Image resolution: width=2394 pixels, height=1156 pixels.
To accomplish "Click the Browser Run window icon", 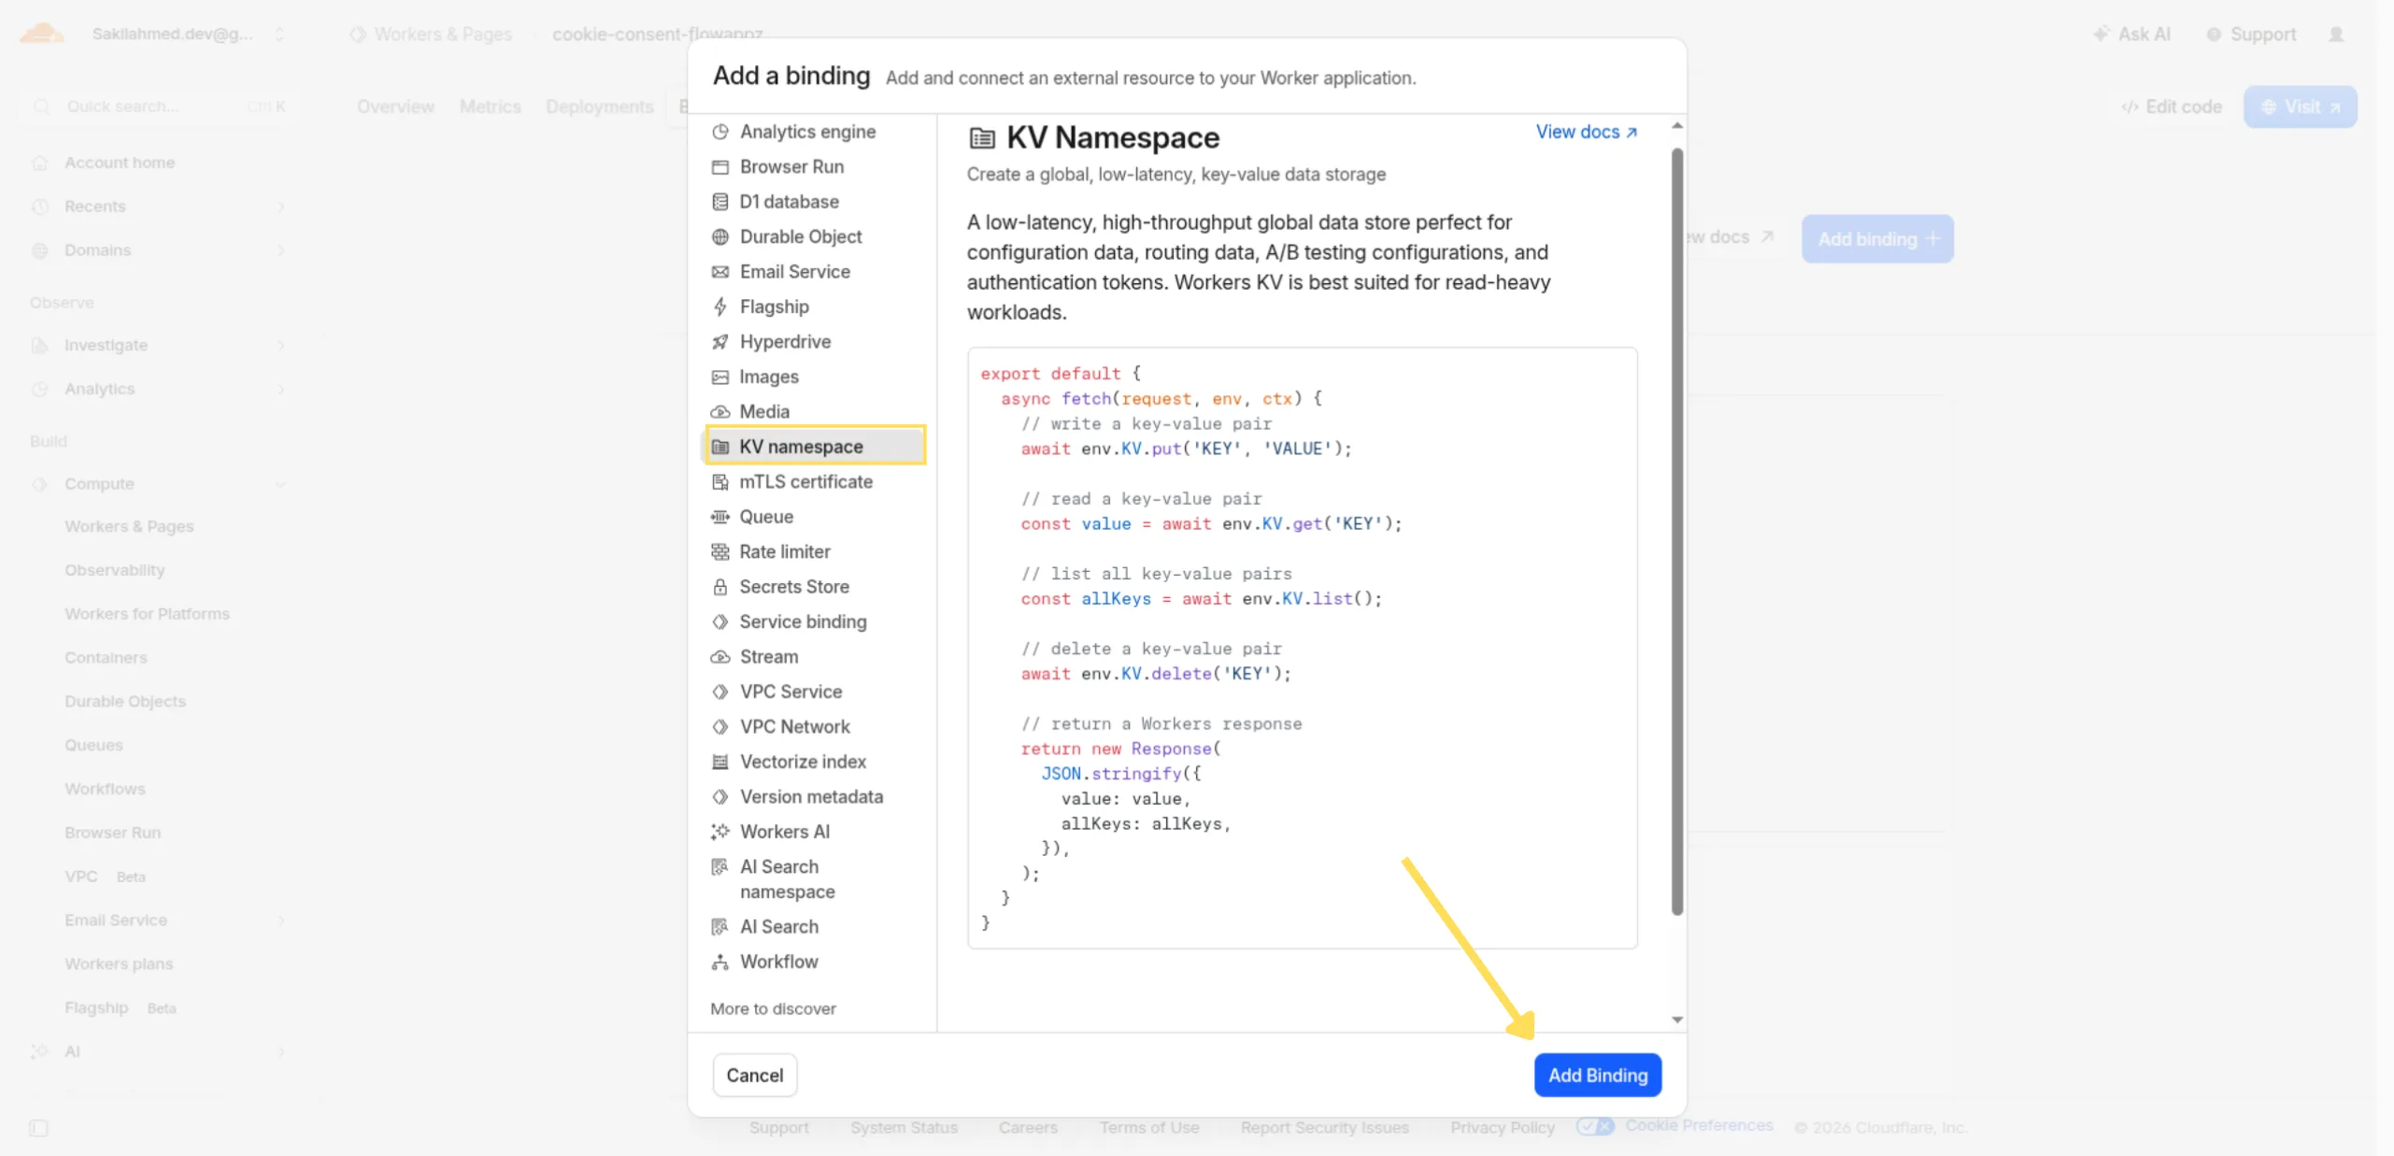I will click(720, 167).
